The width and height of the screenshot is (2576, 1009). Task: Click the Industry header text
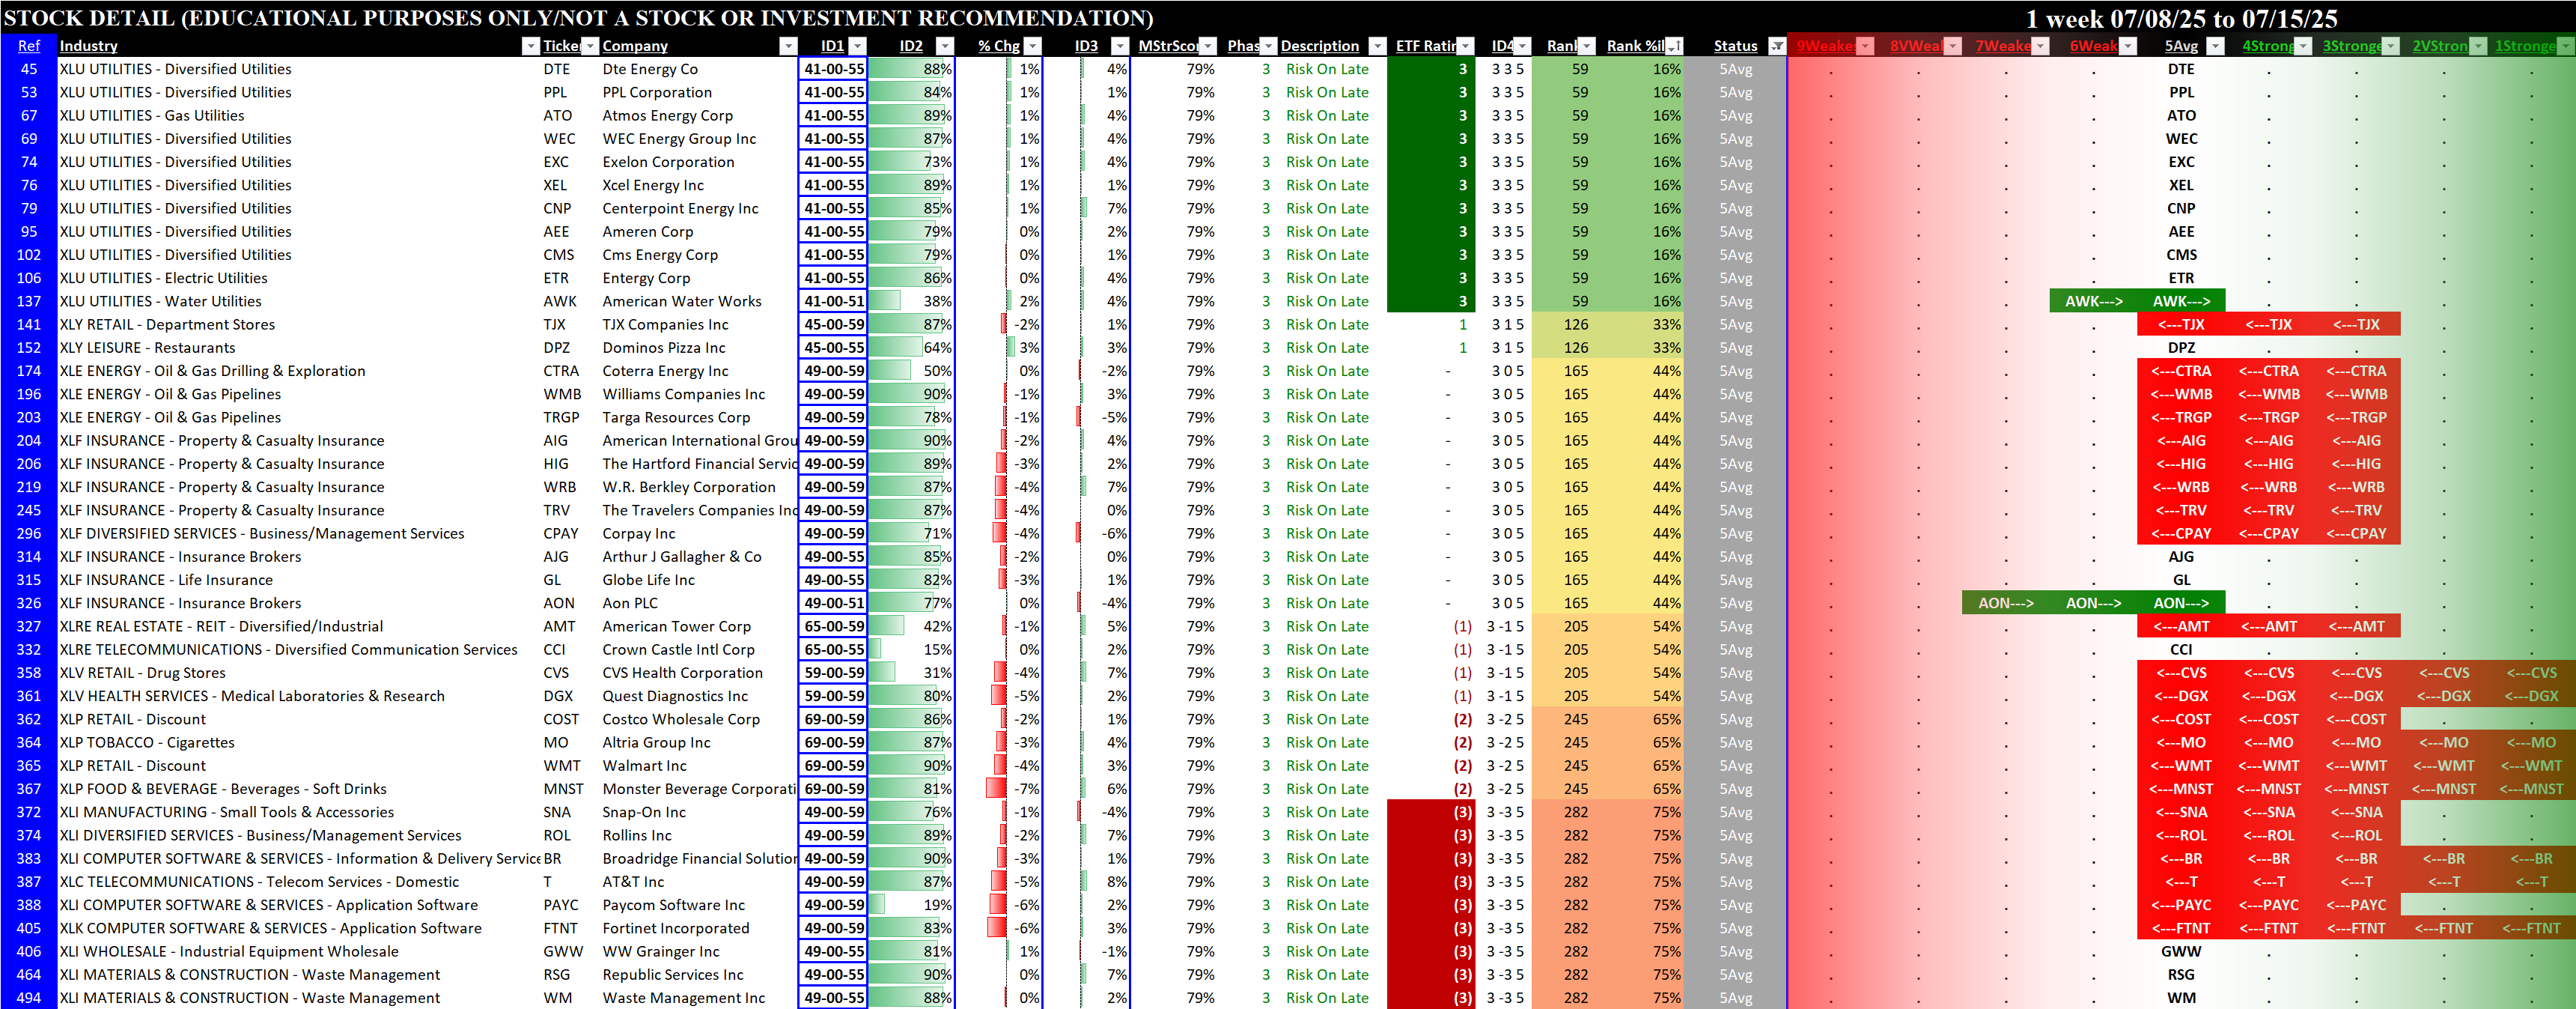[88, 46]
